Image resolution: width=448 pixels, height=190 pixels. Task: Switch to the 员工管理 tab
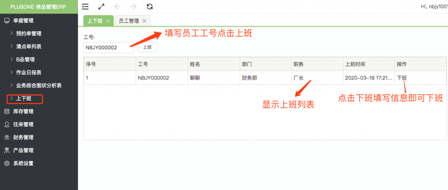132,21
